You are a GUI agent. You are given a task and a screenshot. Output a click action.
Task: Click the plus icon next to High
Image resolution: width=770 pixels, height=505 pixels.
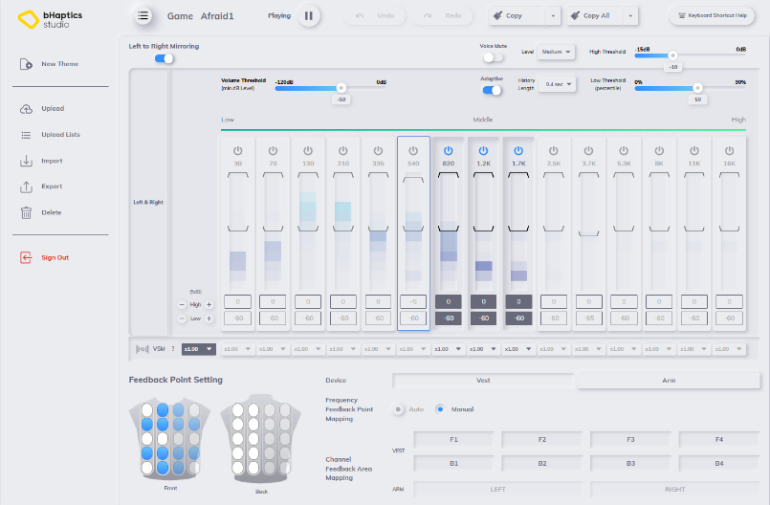tap(209, 304)
